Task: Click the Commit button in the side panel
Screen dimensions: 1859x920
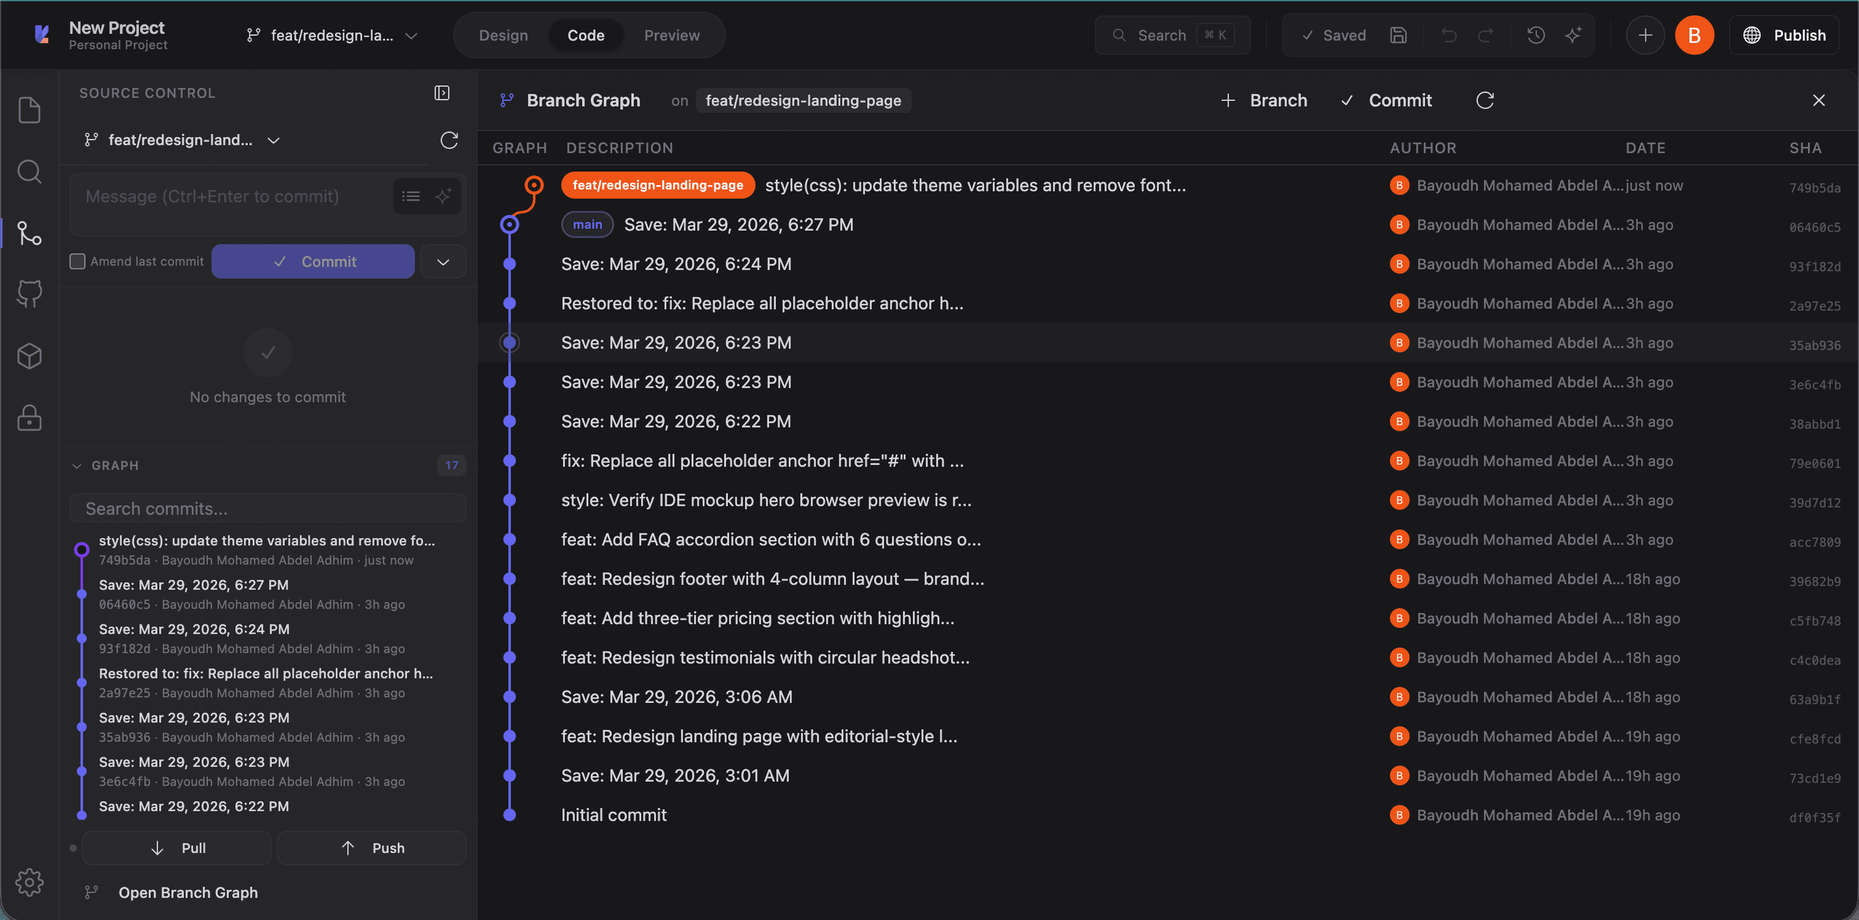Action: pyautogui.click(x=312, y=261)
